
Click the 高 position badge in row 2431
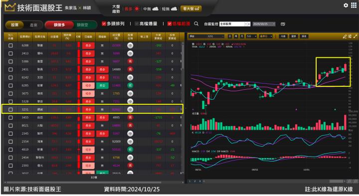(x=130, y=69)
